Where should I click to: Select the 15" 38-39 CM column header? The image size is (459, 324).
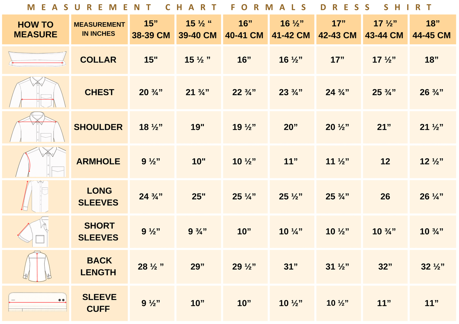coord(152,30)
